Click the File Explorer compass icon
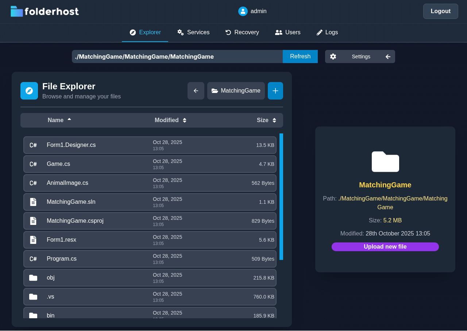This screenshot has height=331, width=467. click(29, 91)
